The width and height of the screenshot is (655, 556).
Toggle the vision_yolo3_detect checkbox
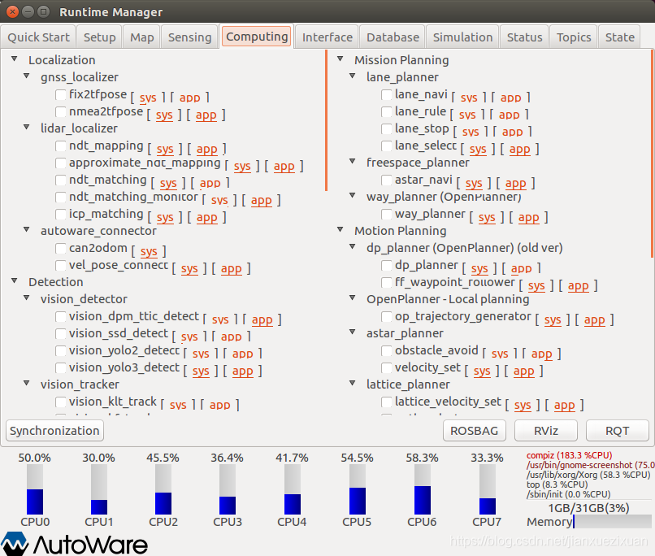click(x=61, y=368)
